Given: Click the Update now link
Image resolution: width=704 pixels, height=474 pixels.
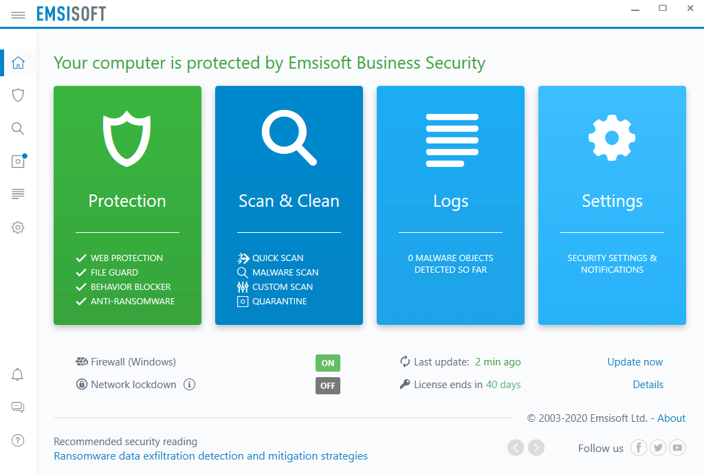Looking at the screenshot, I should pos(635,362).
